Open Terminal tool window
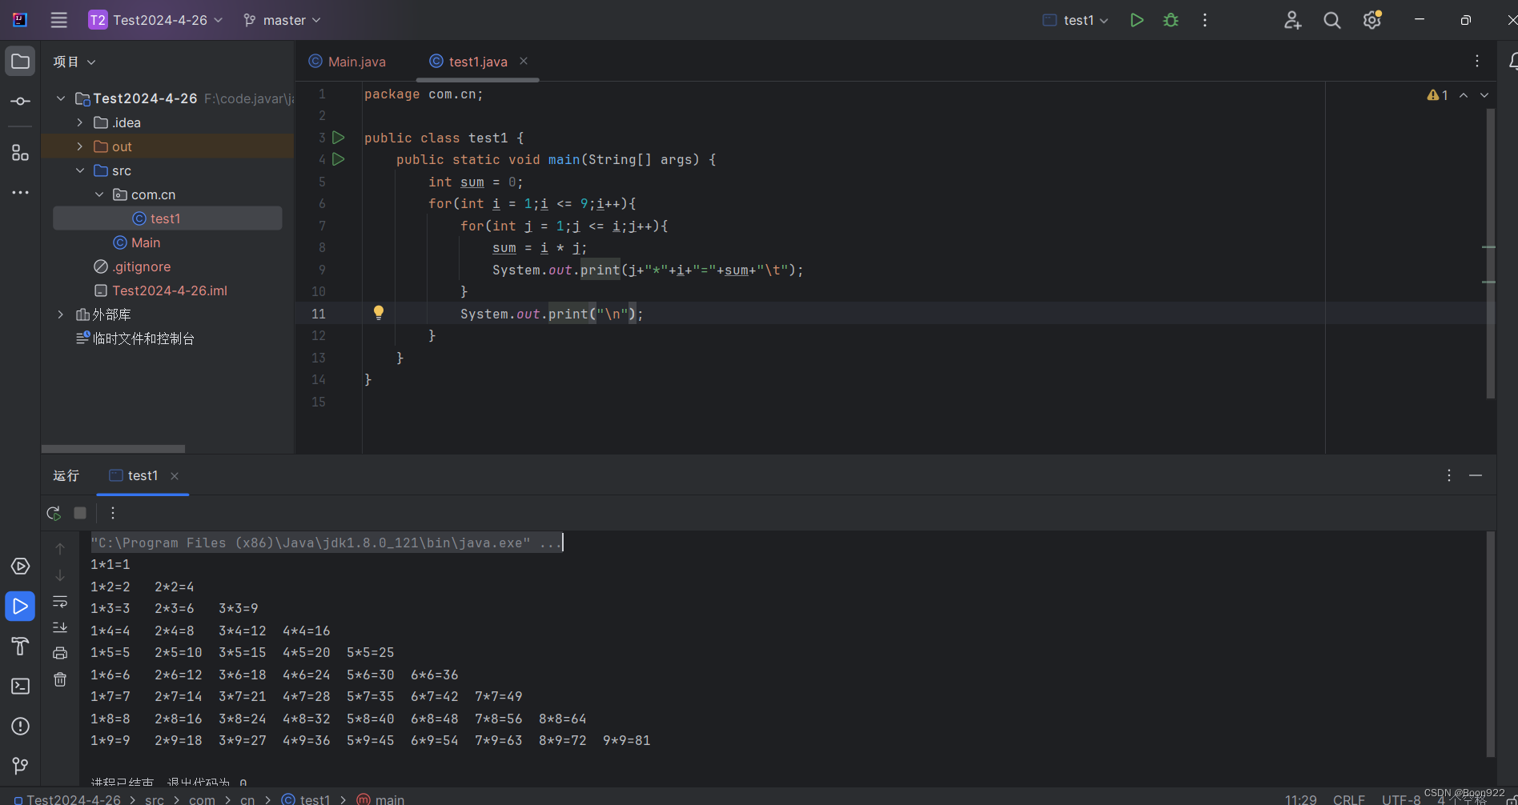This screenshot has height=805, width=1518. [20, 687]
